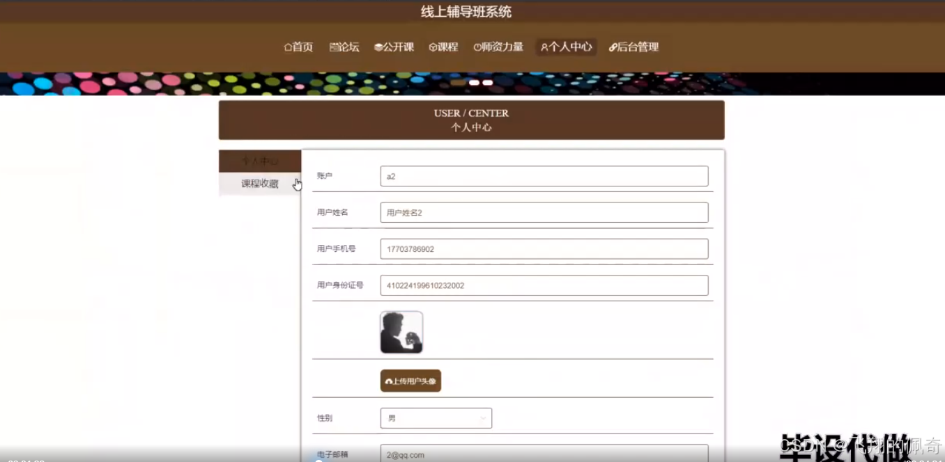Click the 账户 field label

(x=325, y=176)
